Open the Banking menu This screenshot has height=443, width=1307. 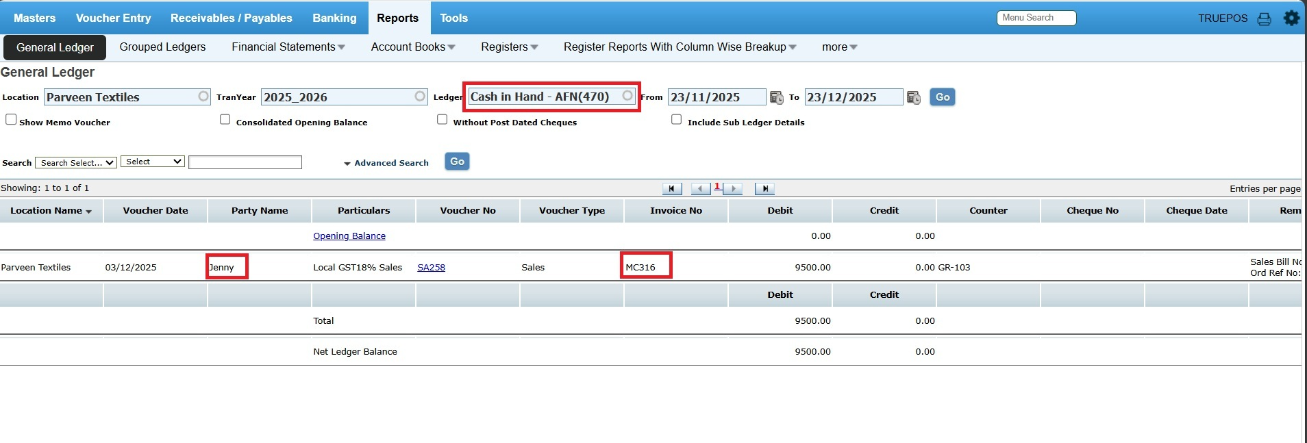click(x=334, y=18)
